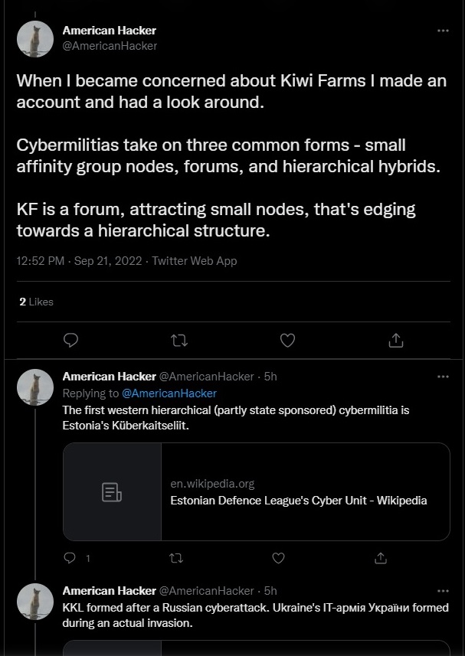Image resolution: width=465 pixels, height=656 pixels.
Task: View the 2 Likes list
Action: [36, 302]
